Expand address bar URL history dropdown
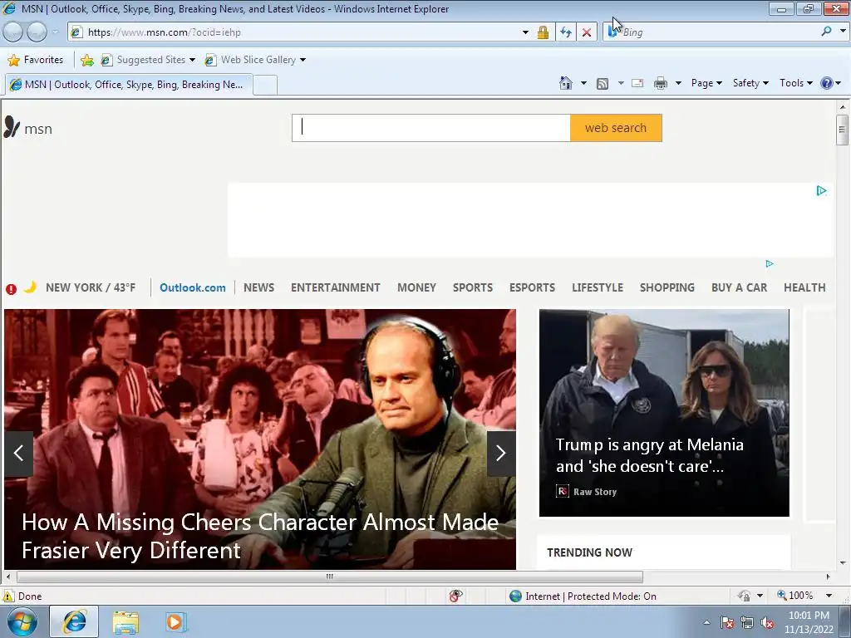Viewport: 851px width, 638px height. (525, 32)
